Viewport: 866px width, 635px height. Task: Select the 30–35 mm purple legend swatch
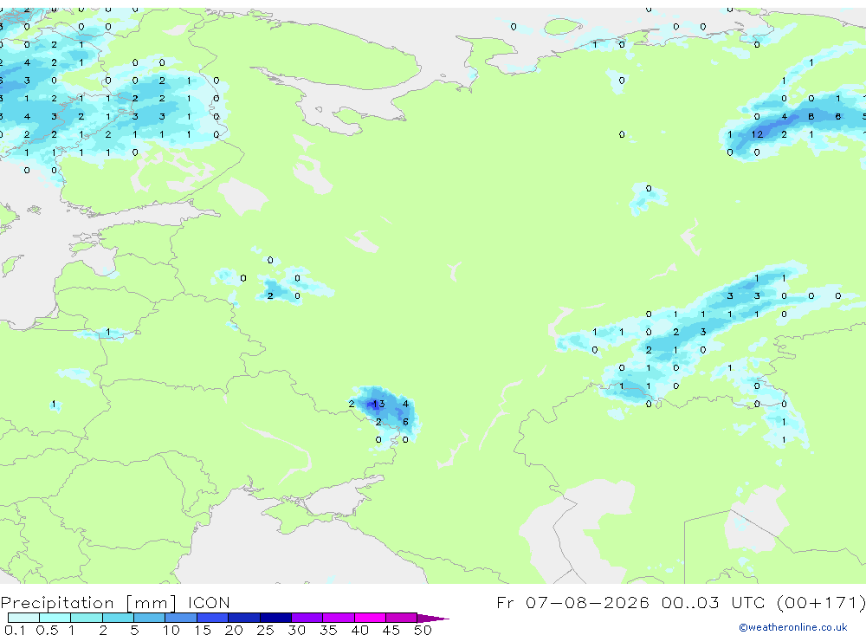pos(307,618)
